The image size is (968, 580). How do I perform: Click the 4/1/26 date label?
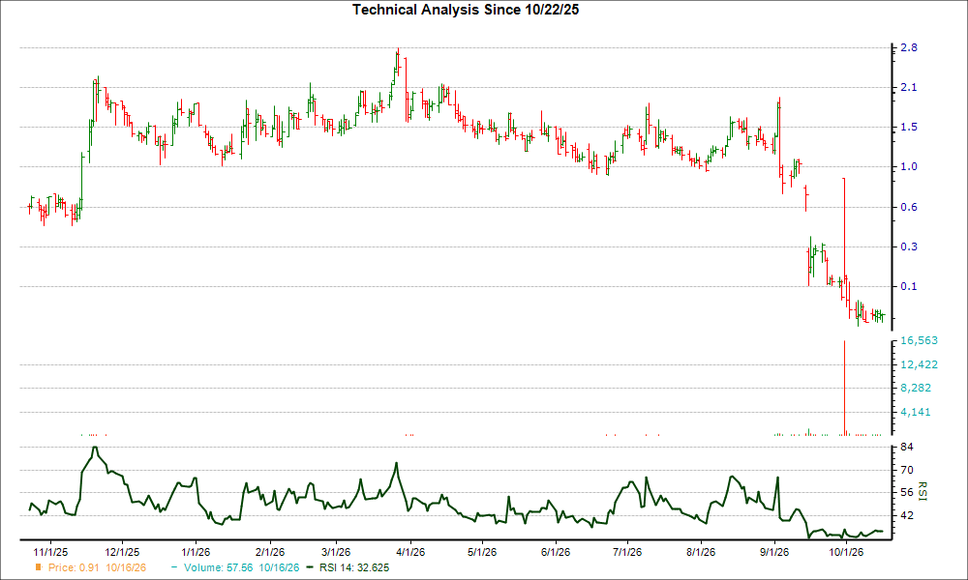409,552
